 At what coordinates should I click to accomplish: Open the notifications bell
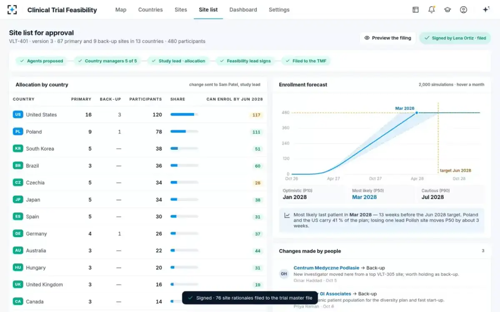[x=432, y=10]
